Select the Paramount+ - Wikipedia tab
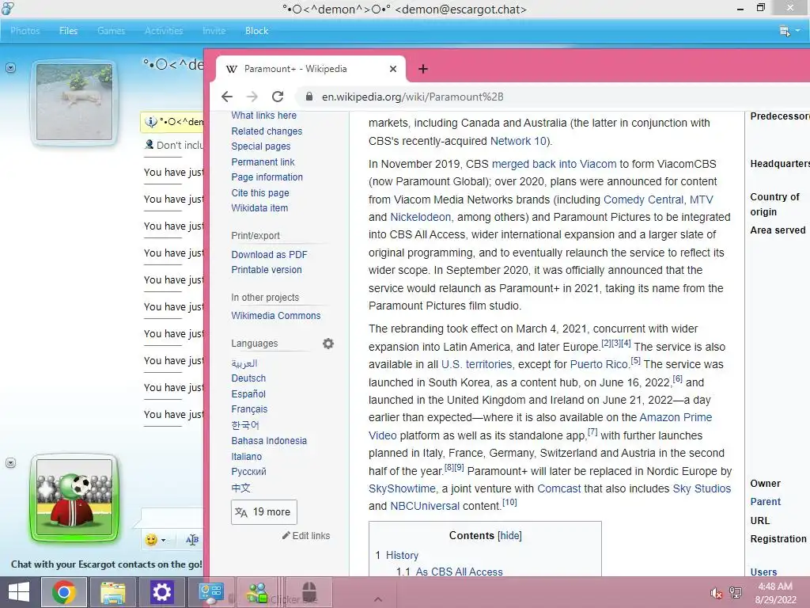This screenshot has height=608, width=810. tap(310, 69)
